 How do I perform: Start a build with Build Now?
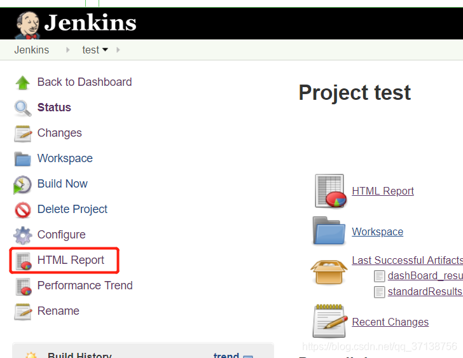tap(62, 184)
